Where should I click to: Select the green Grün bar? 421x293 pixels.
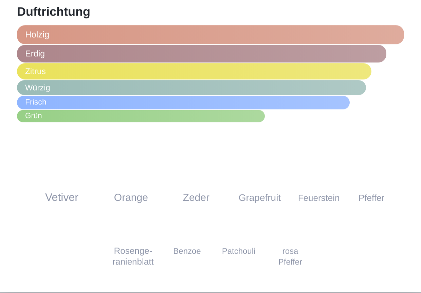pos(141,116)
